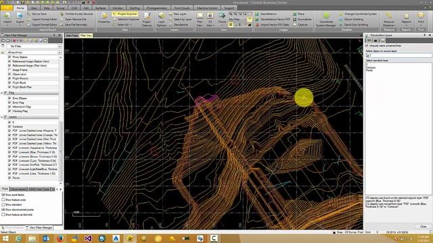Open Import Format Editor
This screenshot has height=243, width=433.
coord(42,20)
